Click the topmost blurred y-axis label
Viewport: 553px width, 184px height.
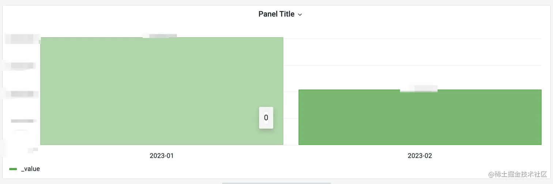(x=22, y=38)
